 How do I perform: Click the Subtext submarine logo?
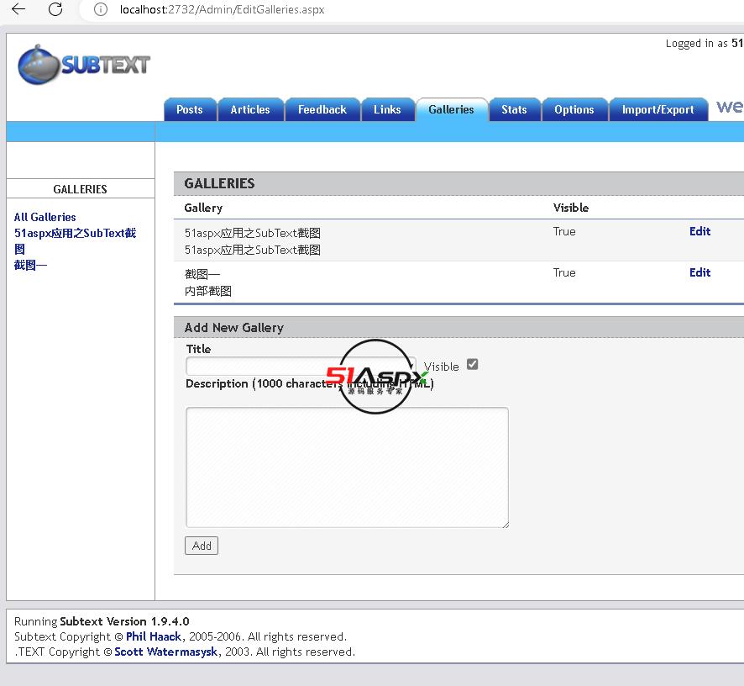coord(83,65)
